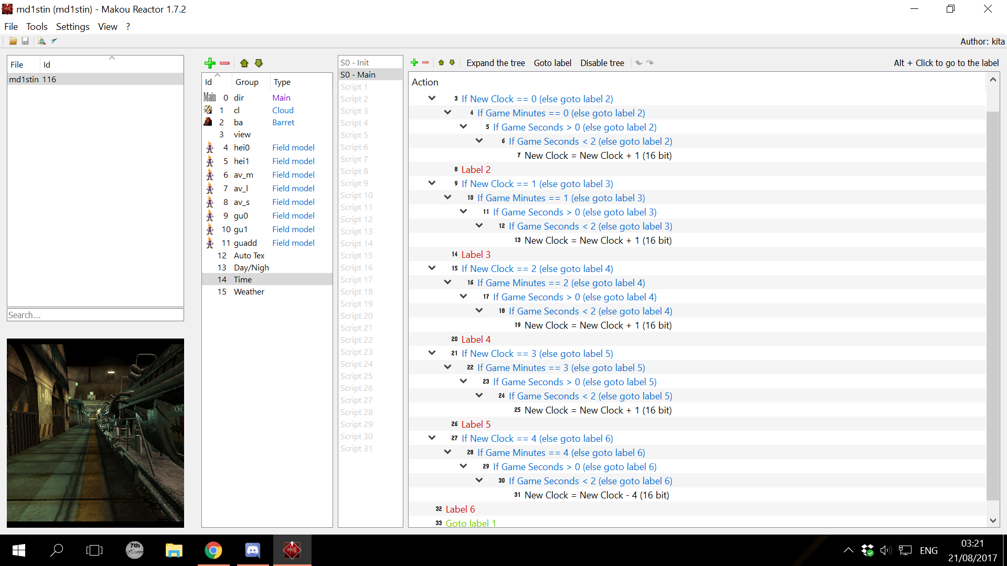Select the 'Time' group row
Viewport: 1007px width, 566px height.
[267, 279]
